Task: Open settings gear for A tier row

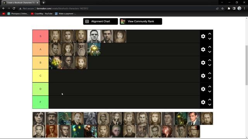Action: click(203, 49)
